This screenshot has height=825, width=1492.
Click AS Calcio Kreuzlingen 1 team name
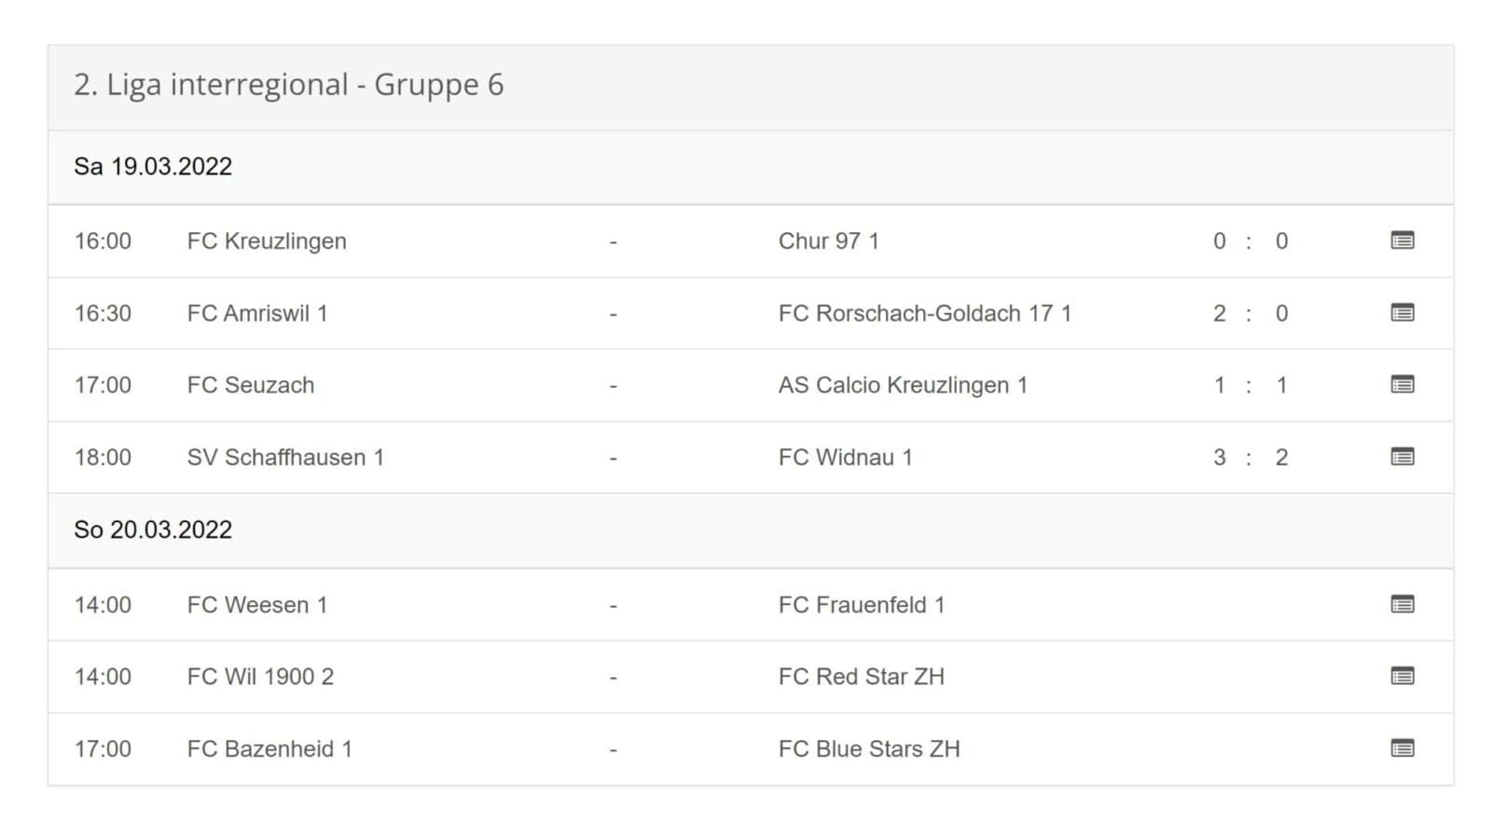point(902,385)
